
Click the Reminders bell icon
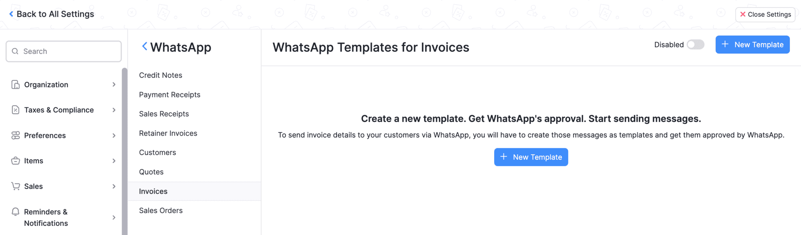(x=16, y=212)
